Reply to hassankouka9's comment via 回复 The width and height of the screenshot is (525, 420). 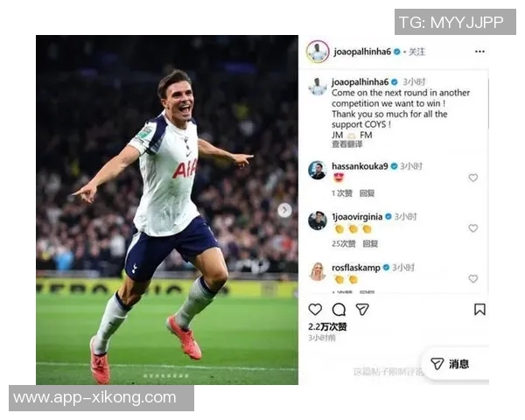tap(367, 193)
